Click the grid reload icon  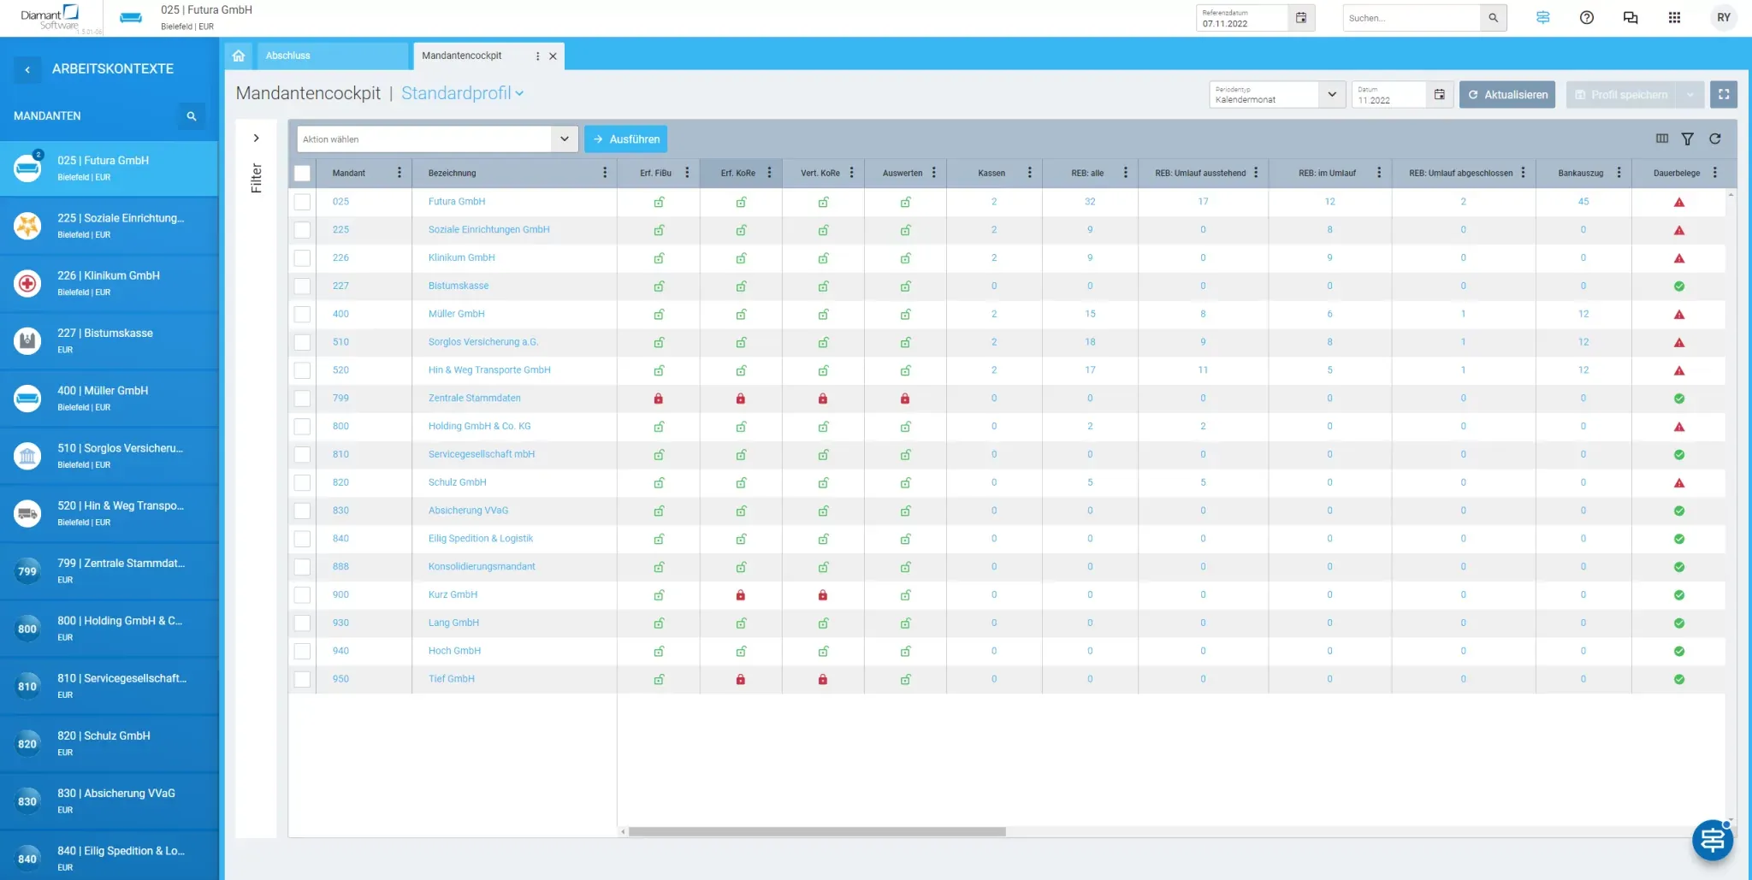(x=1715, y=139)
